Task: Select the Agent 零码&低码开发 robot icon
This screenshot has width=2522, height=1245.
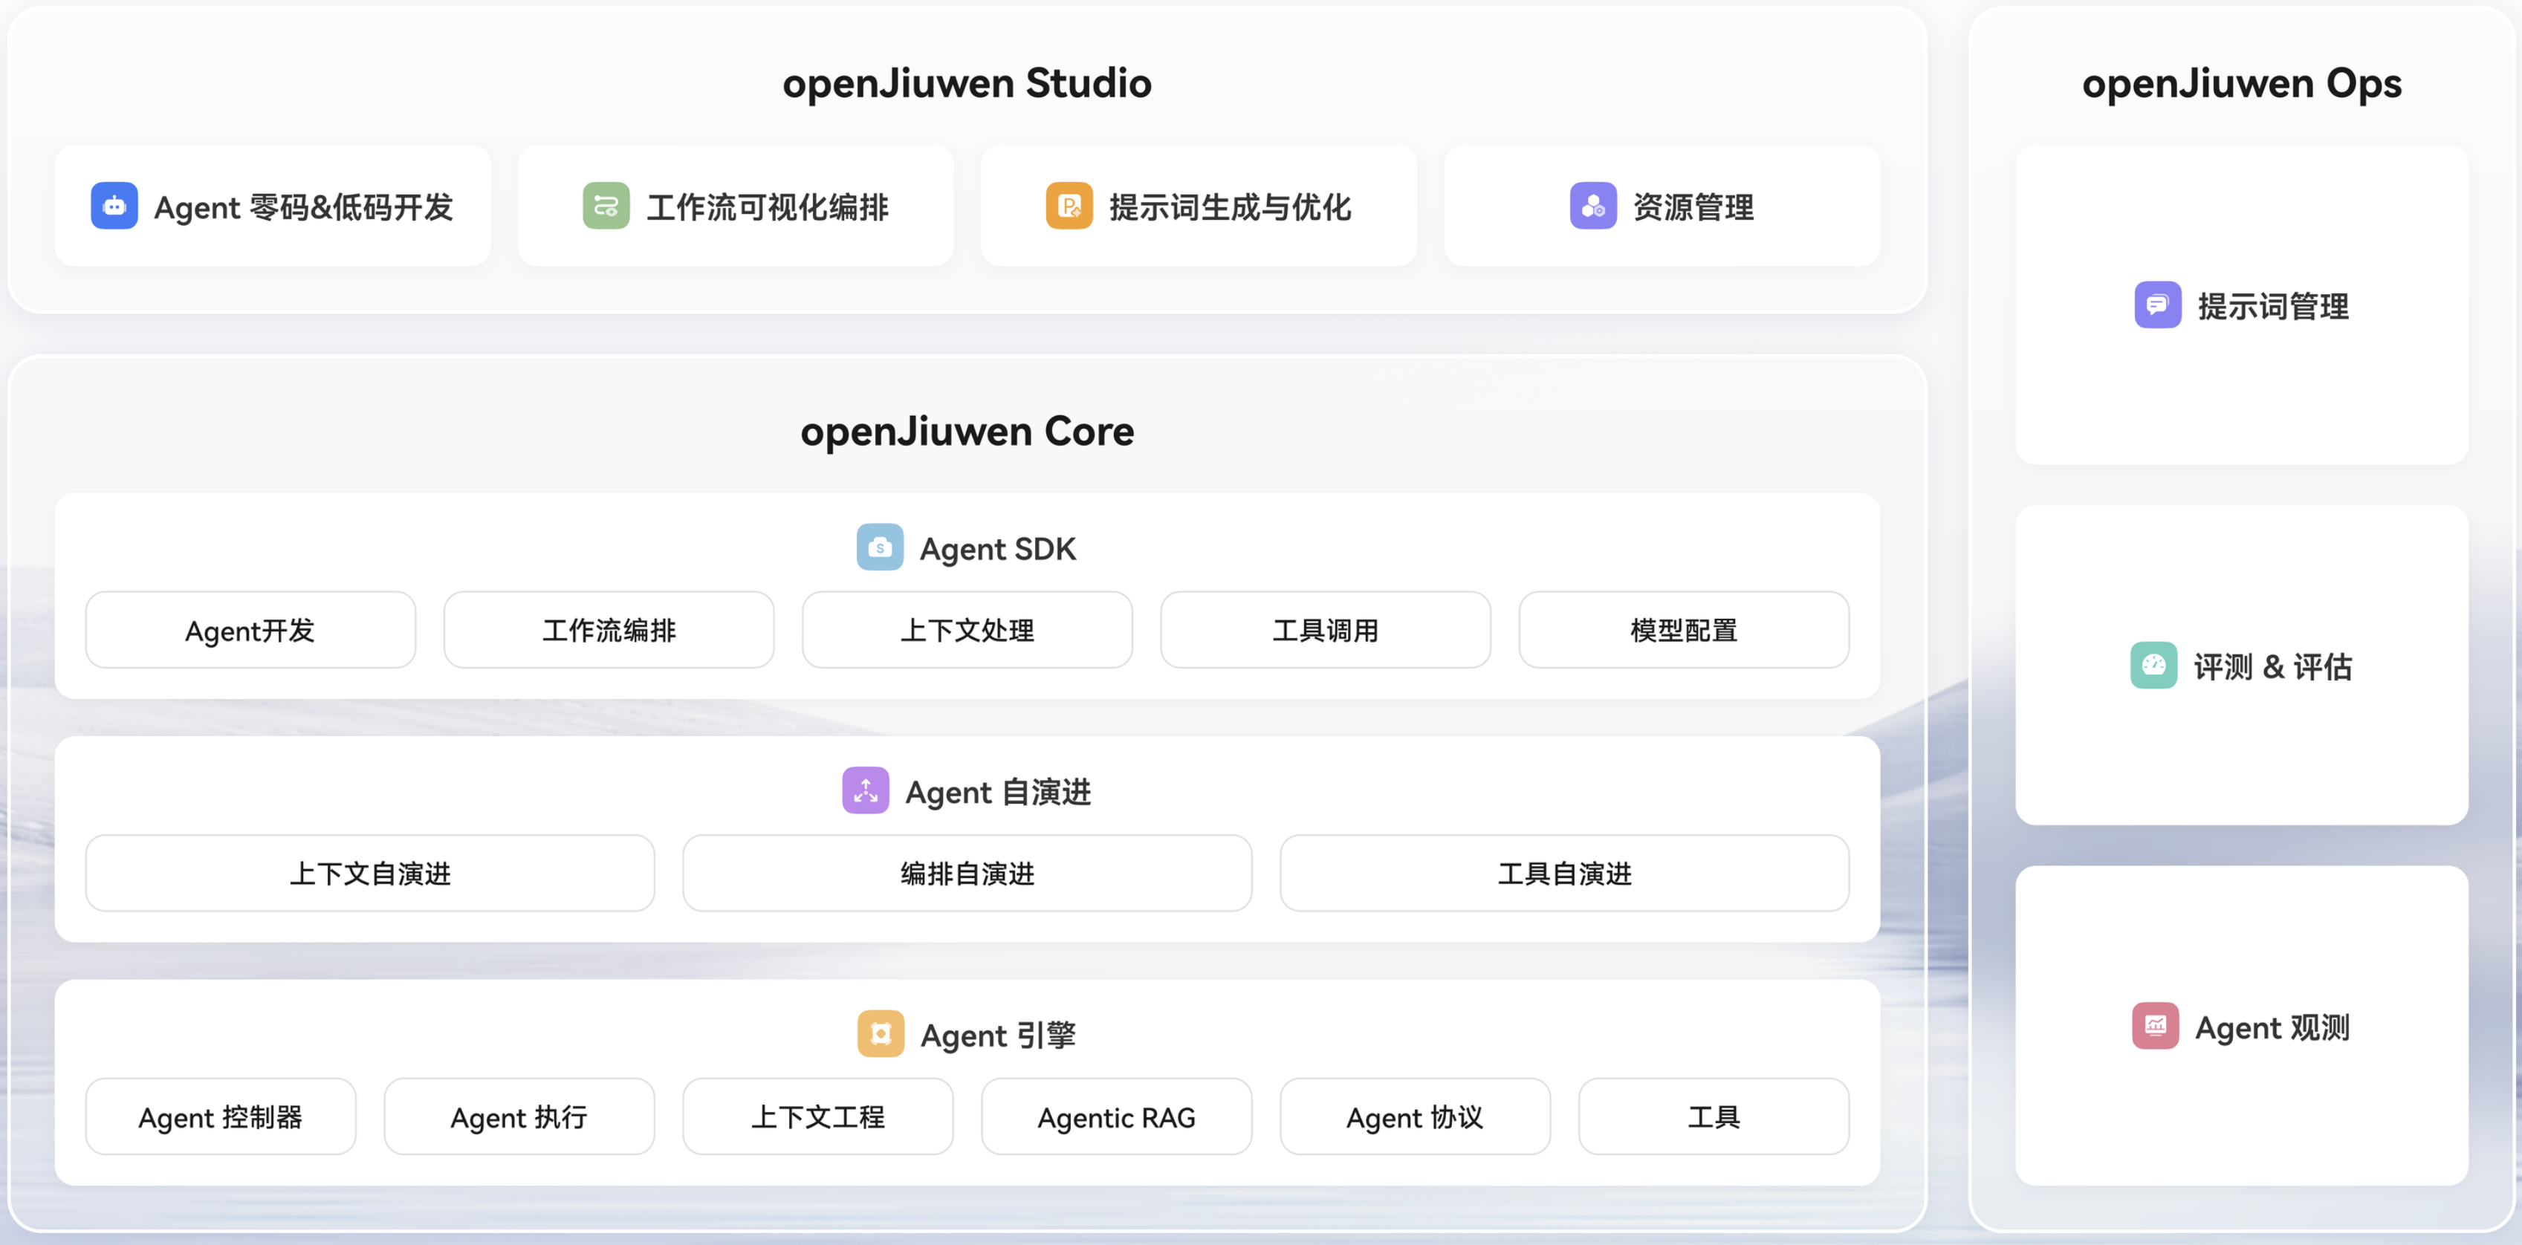Action: point(114,206)
